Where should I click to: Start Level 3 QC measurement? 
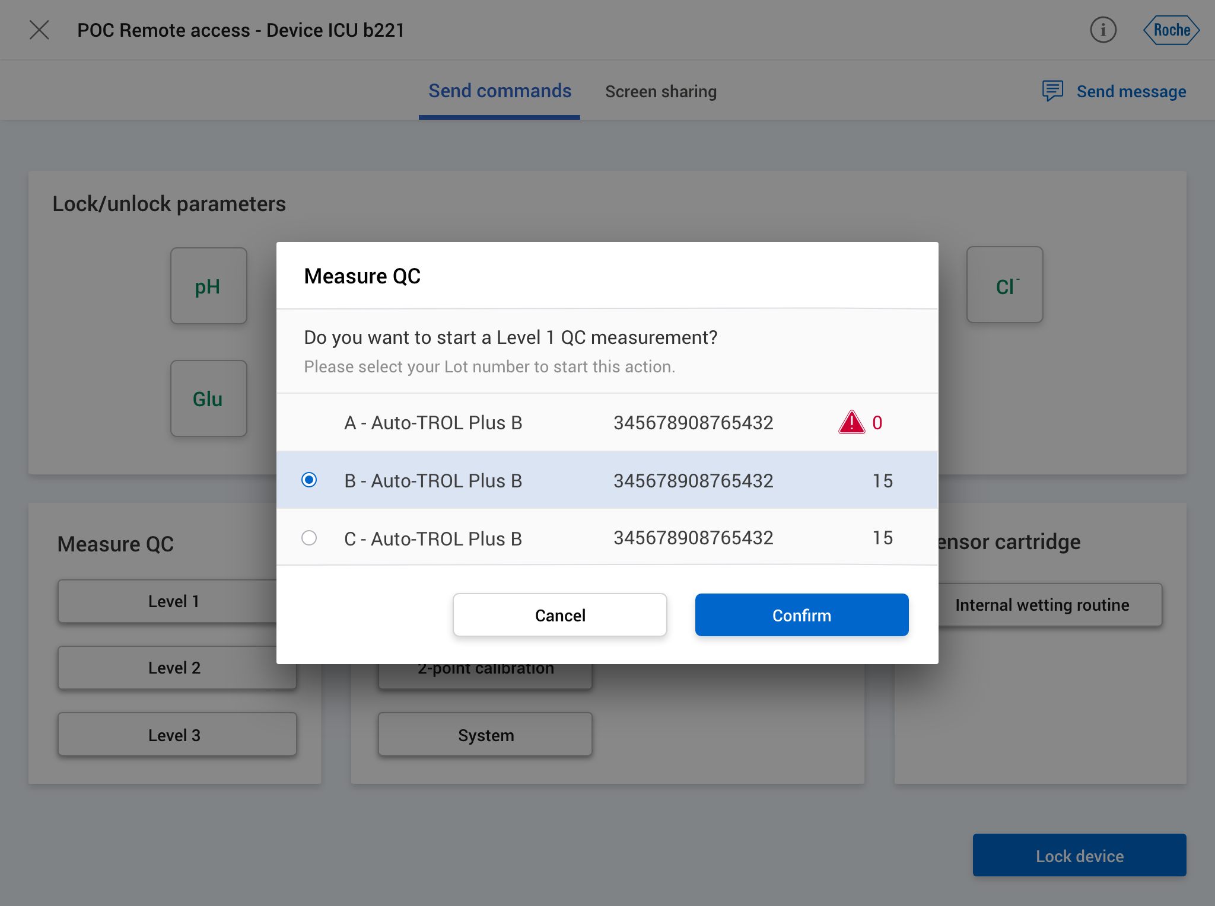(x=177, y=735)
